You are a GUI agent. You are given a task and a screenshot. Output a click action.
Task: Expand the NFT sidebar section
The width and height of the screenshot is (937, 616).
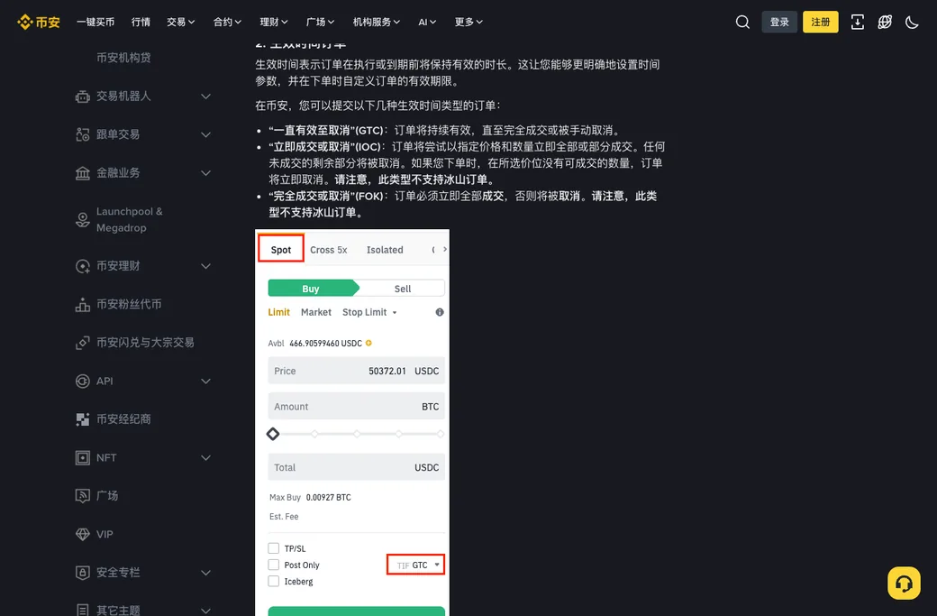205,457
